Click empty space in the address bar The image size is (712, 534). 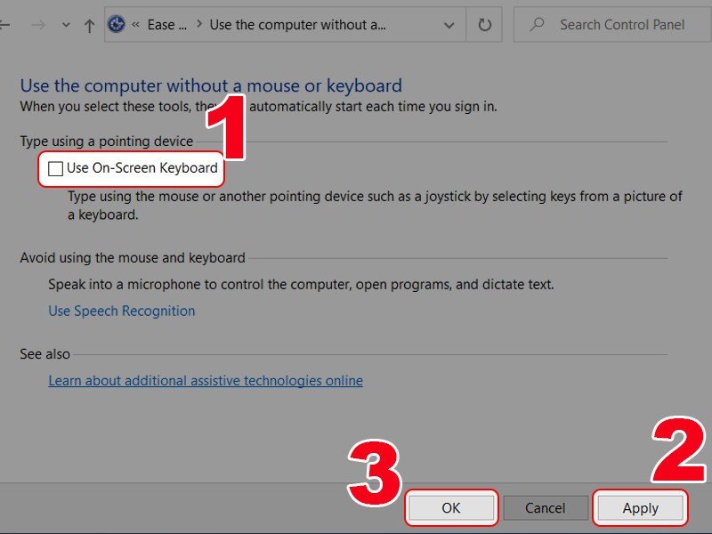[414, 25]
